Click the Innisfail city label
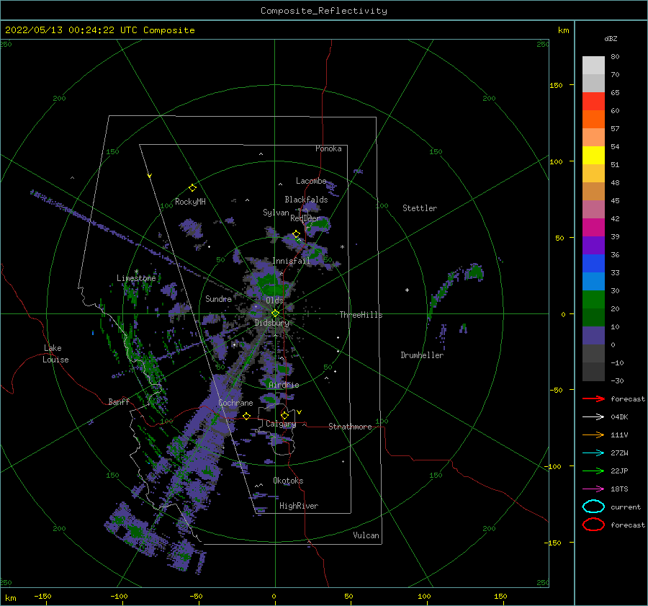This screenshot has width=648, height=606. pyautogui.click(x=291, y=261)
